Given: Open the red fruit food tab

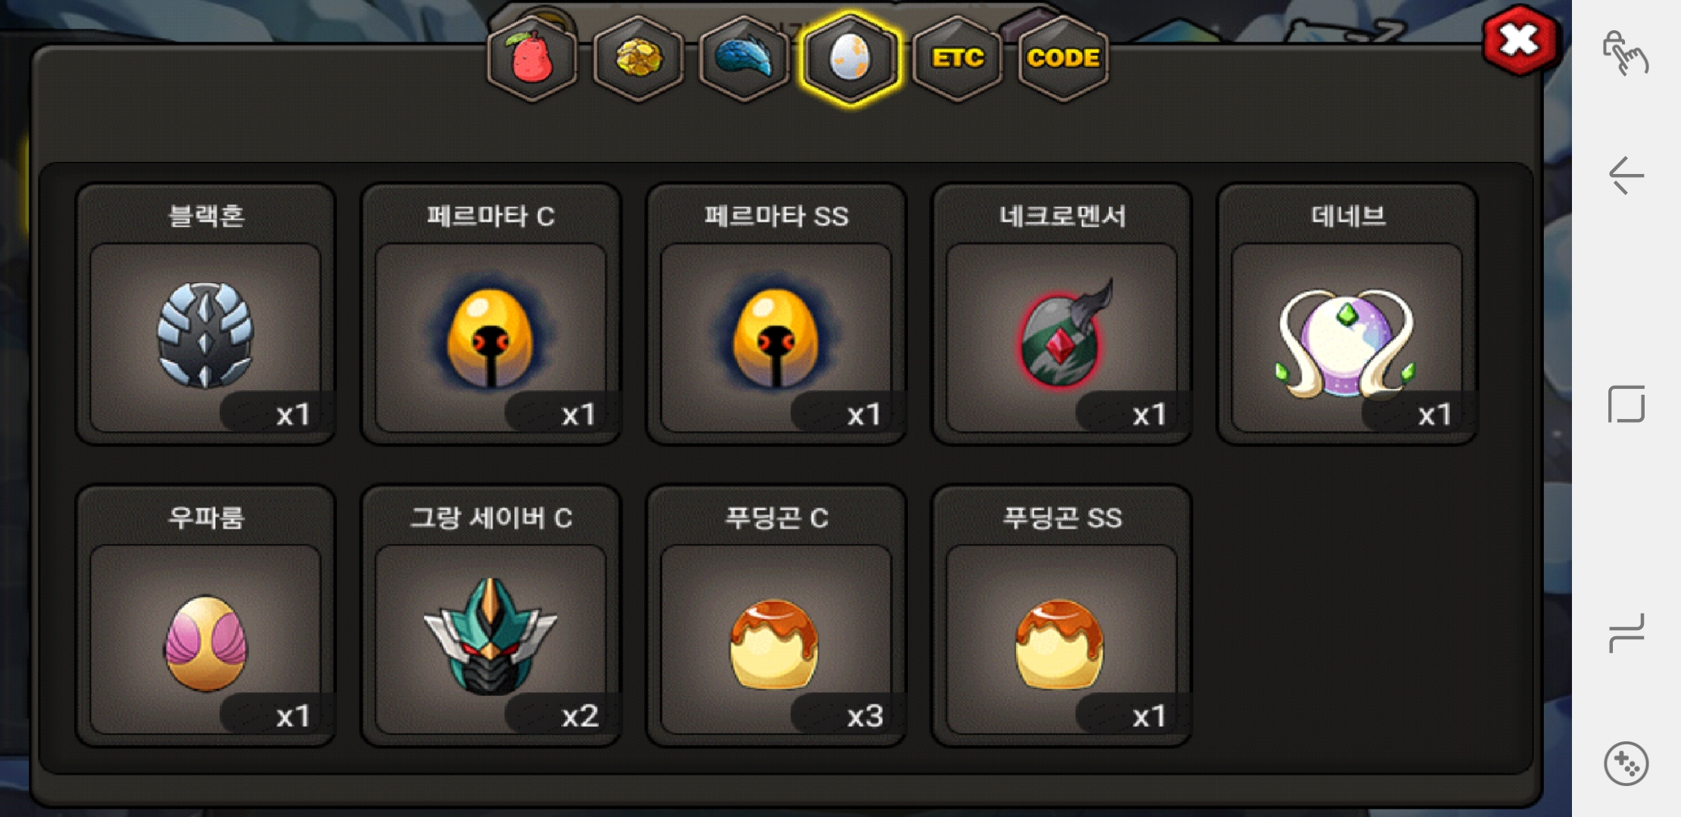Looking at the screenshot, I should (532, 58).
